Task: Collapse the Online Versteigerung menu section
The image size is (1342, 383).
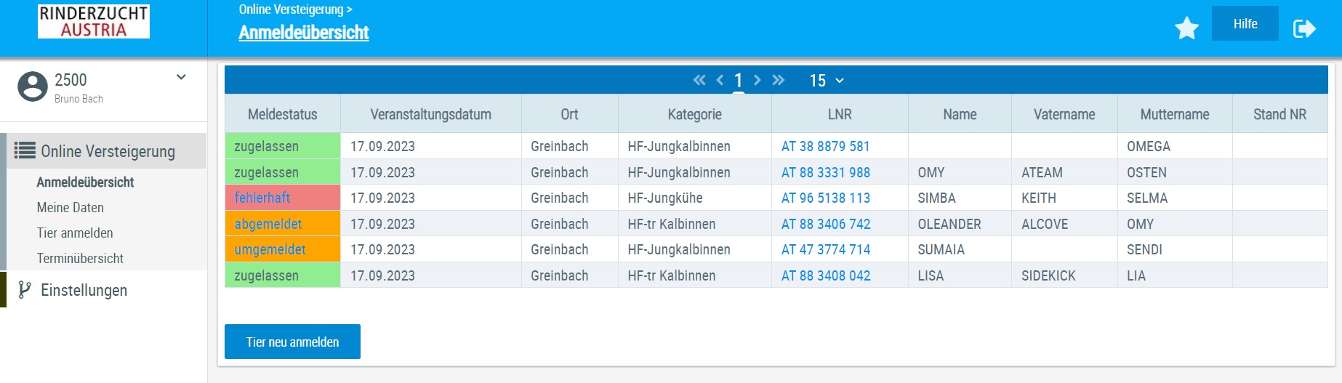Action: 107,151
